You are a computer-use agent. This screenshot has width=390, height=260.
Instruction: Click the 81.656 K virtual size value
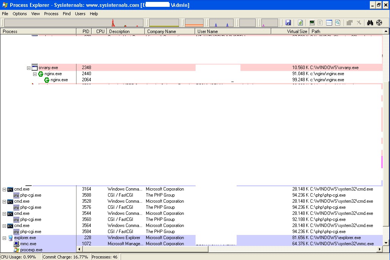301,238
